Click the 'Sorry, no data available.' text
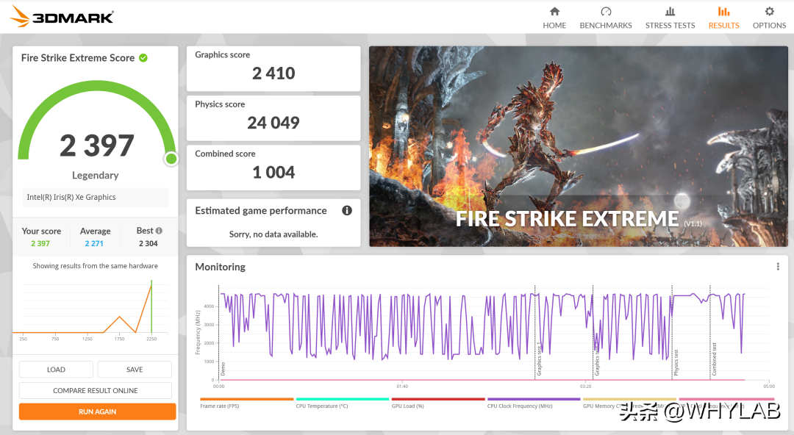Image resolution: width=794 pixels, height=435 pixels. [273, 234]
